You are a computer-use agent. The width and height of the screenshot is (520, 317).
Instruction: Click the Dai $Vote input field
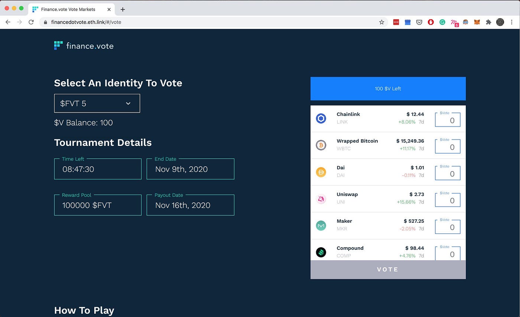(x=448, y=173)
